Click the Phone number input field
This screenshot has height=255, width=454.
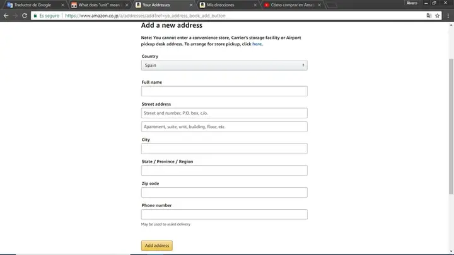[224, 215]
